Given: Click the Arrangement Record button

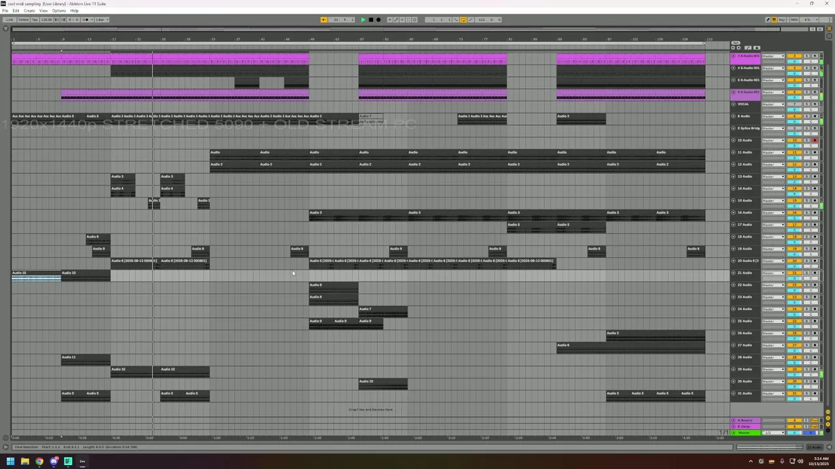Looking at the screenshot, I should pyautogui.click(x=378, y=20).
